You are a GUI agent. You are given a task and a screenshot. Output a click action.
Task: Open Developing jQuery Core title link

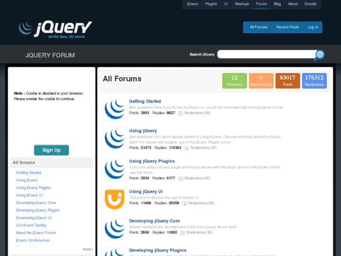[x=154, y=221]
